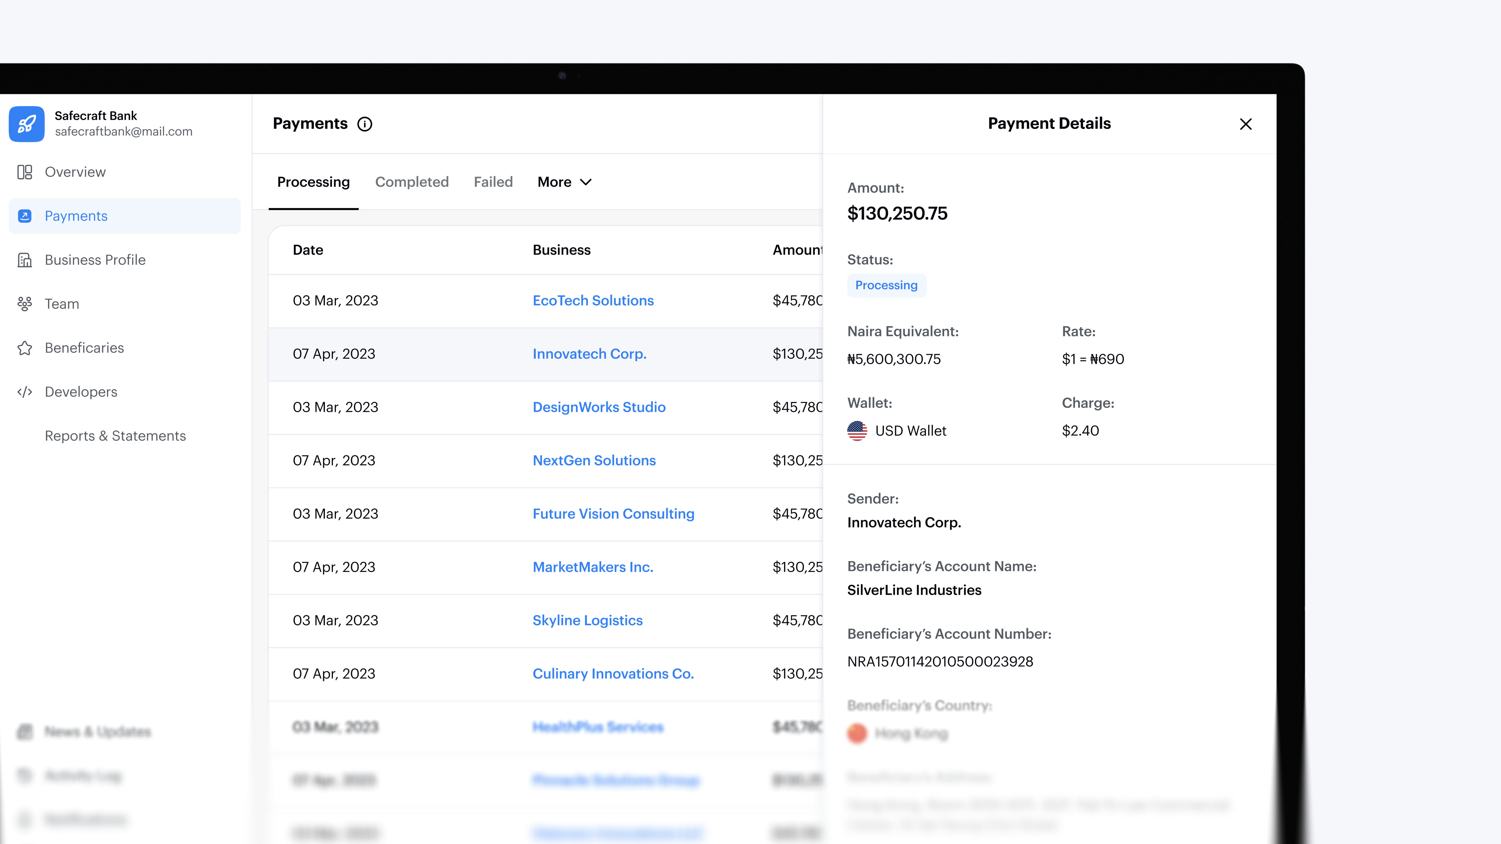Open the Innovatech Corp. link
The height and width of the screenshot is (844, 1501).
(590, 354)
